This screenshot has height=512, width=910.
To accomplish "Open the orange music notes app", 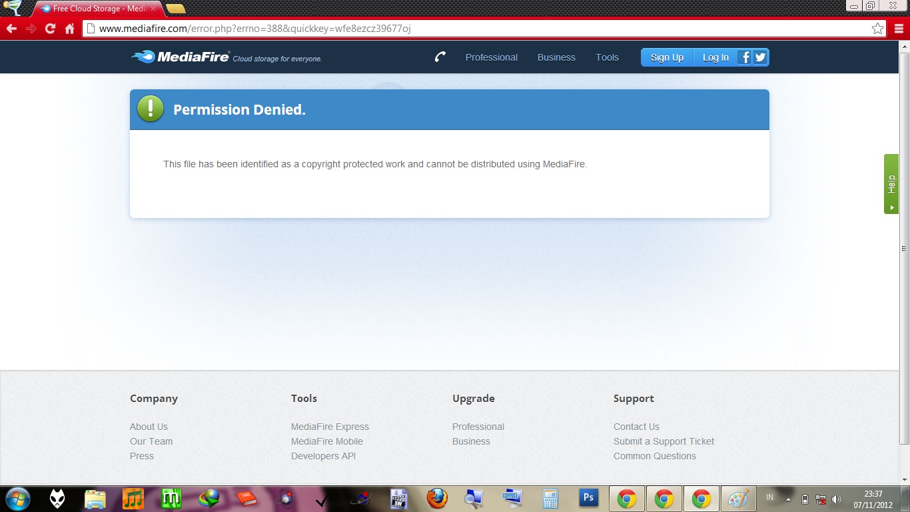I will coord(133,499).
